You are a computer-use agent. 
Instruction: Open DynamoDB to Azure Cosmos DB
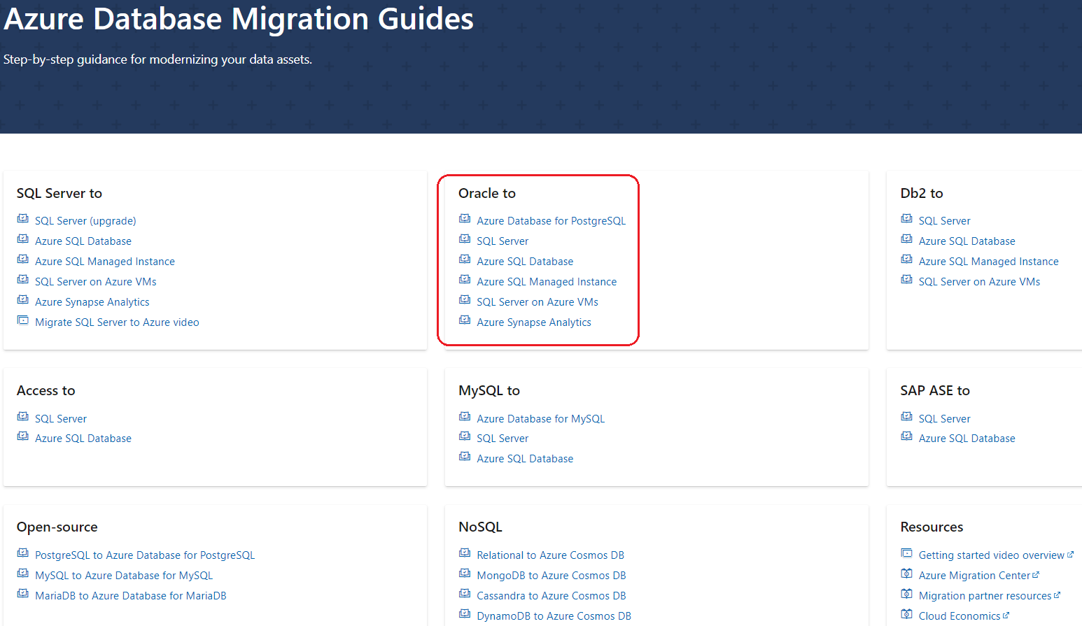[554, 616]
